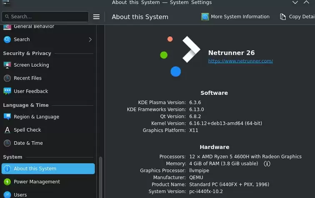
Task: Click the Security & Privacy section header
Action: (x=27, y=53)
